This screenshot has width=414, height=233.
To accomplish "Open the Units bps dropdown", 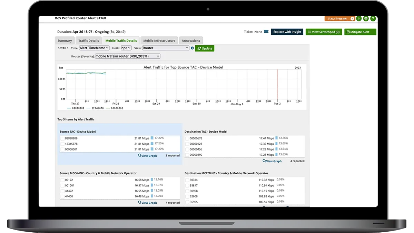I will [x=126, y=48].
